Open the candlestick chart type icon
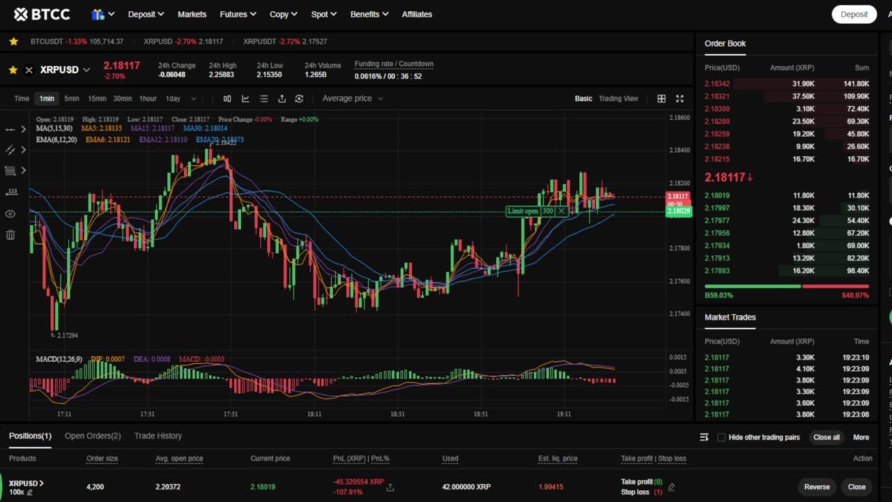The height and width of the screenshot is (502, 892). [x=227, y=98]
